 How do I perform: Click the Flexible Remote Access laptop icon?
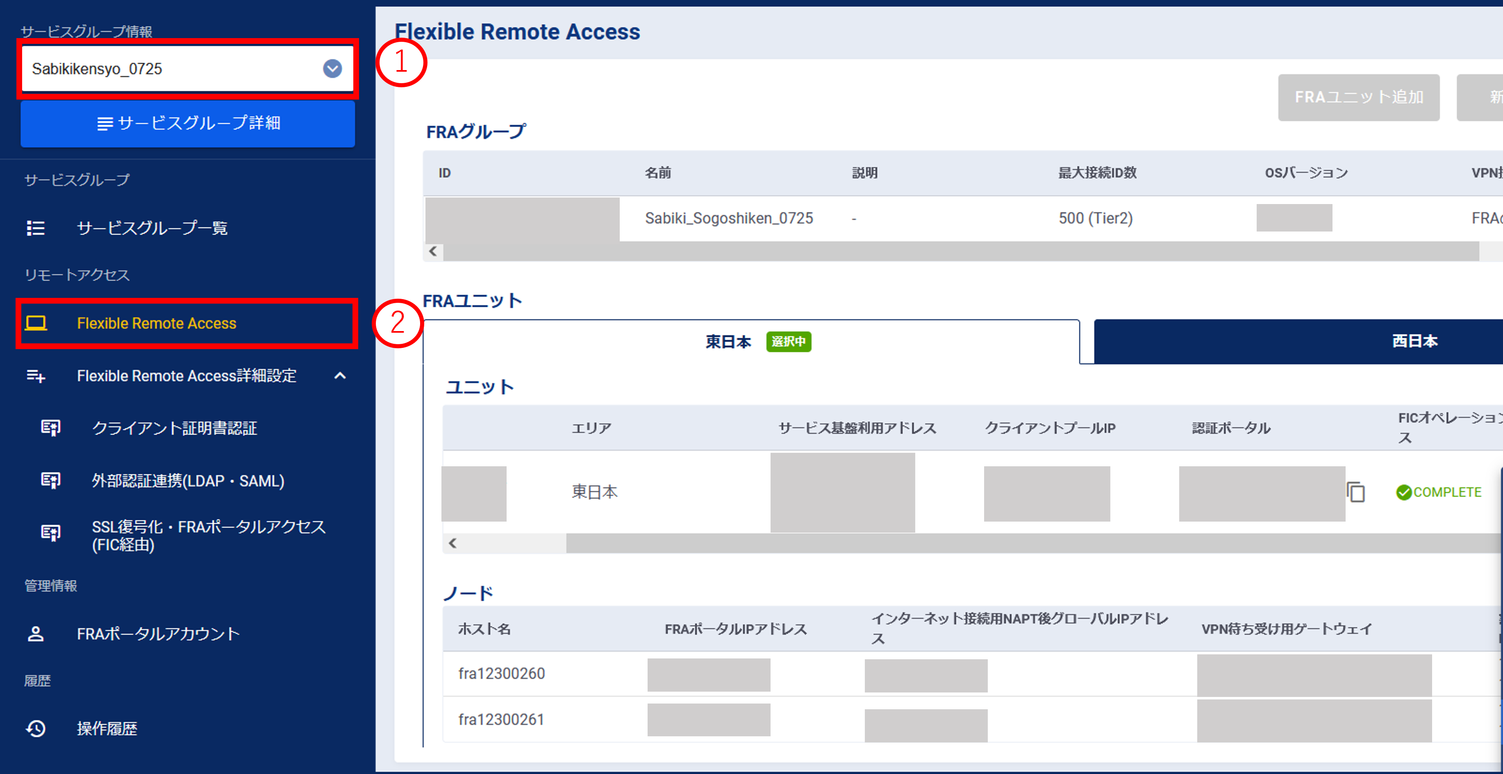pyautogui.click(x=36, y=323)
